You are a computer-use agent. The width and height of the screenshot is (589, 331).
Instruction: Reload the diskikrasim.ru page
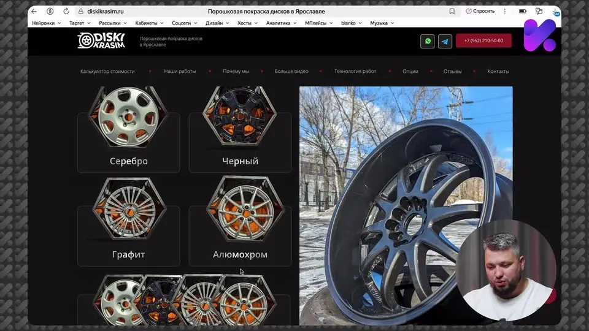click(x=66, y=11)
